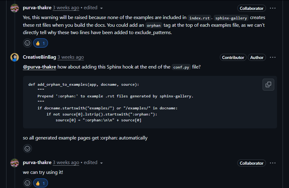Toggle thumbs-up on 'we can try using it!' comment
This screenshot has height=188, width=289.
(x=41, y=183)
